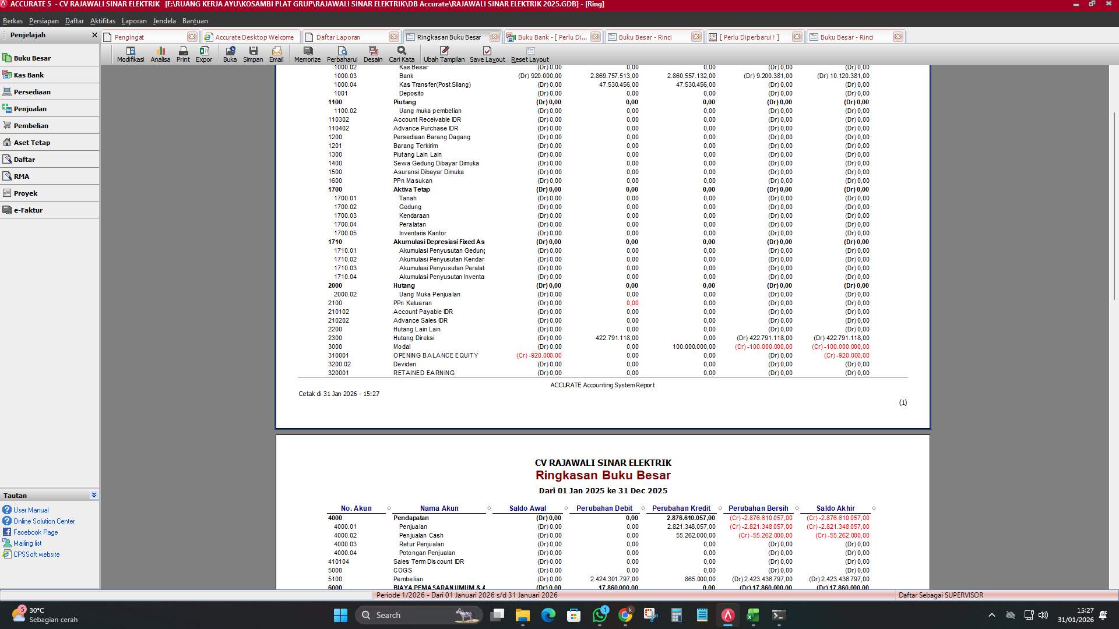Export the report with the Expor icon
Image resolution: width=1119 pixels, height=629 pixels.
204,54
